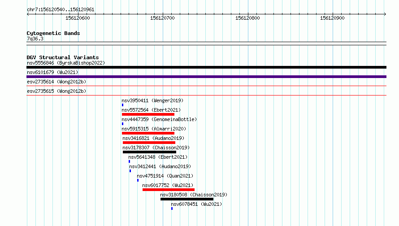This screenshot has height=226, width=399.
Task: Click ruler position 156120700
Action: coord(162,18)
